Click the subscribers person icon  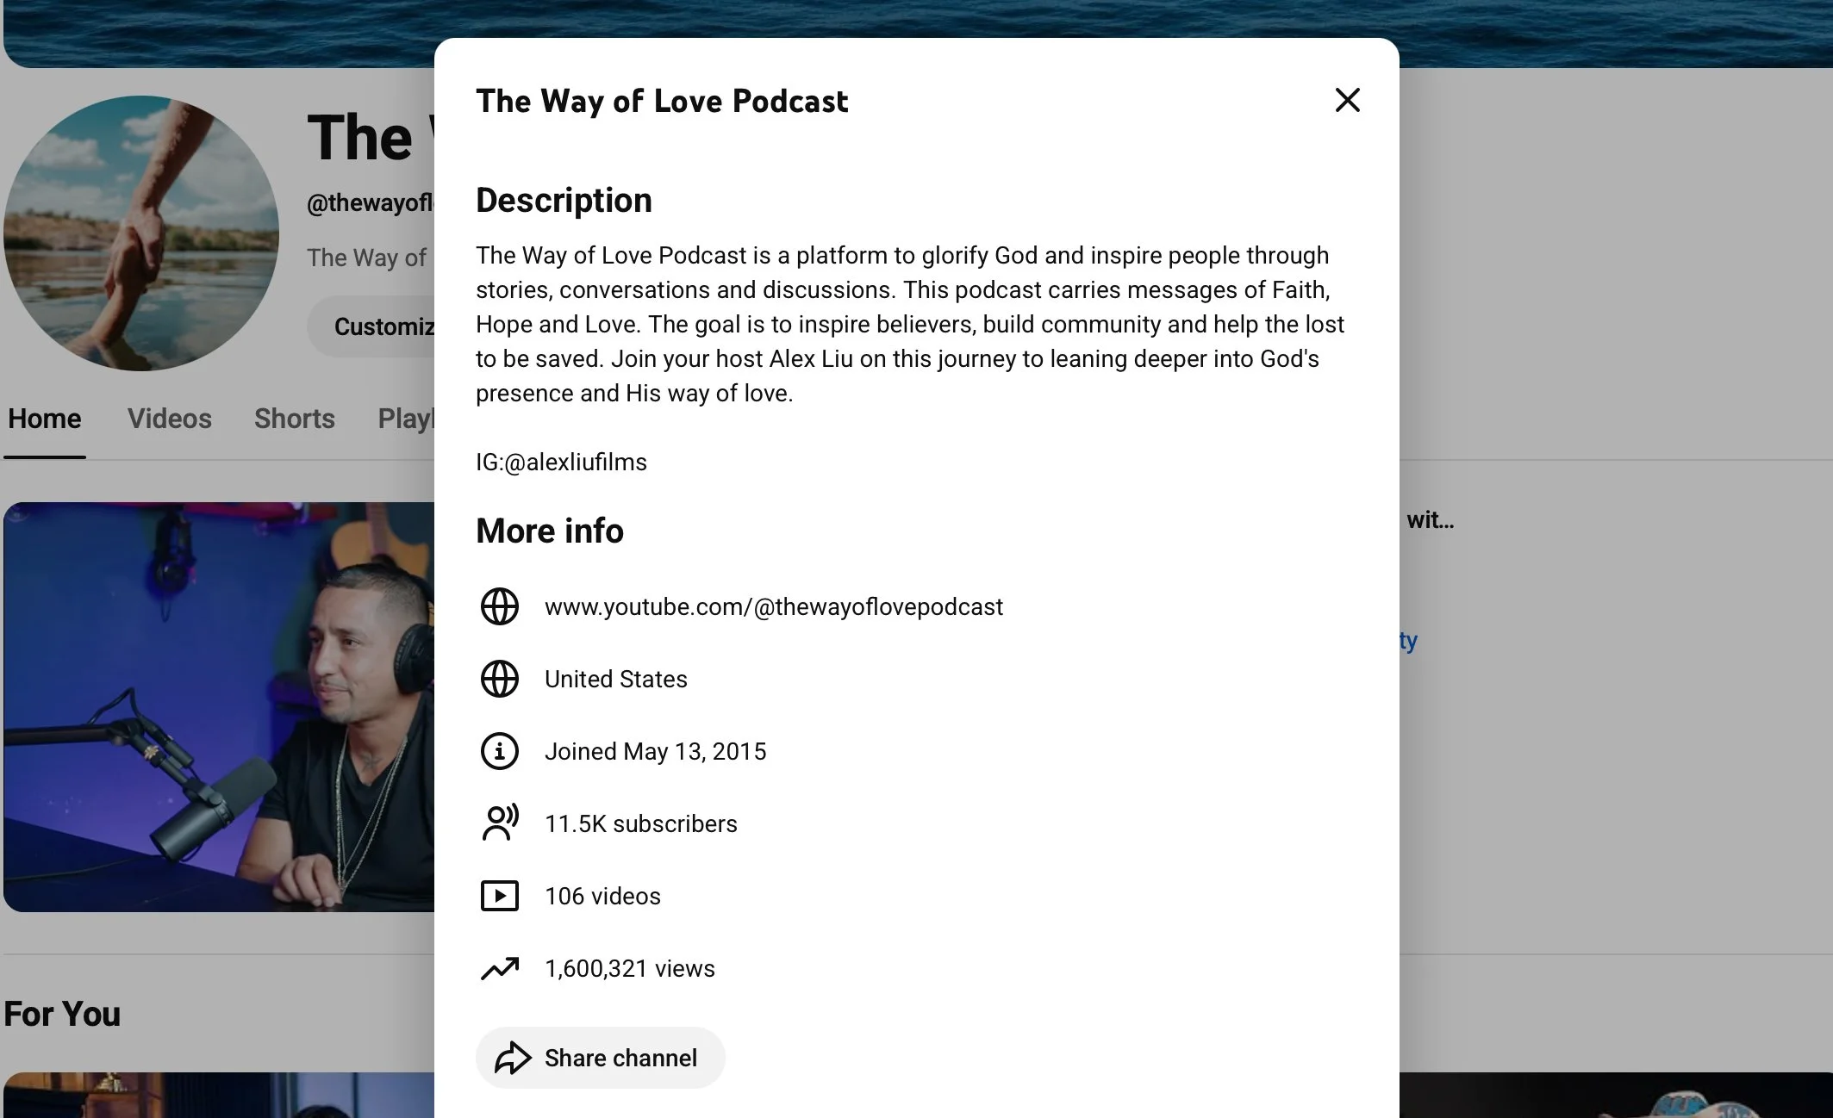click(x=499, y=823)
